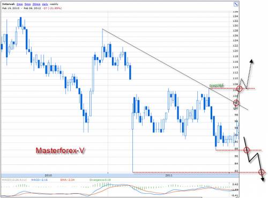This screenshot has height=198, width=268.
Task: Click the green Divergence value label
Action: (x=100, y=180)
